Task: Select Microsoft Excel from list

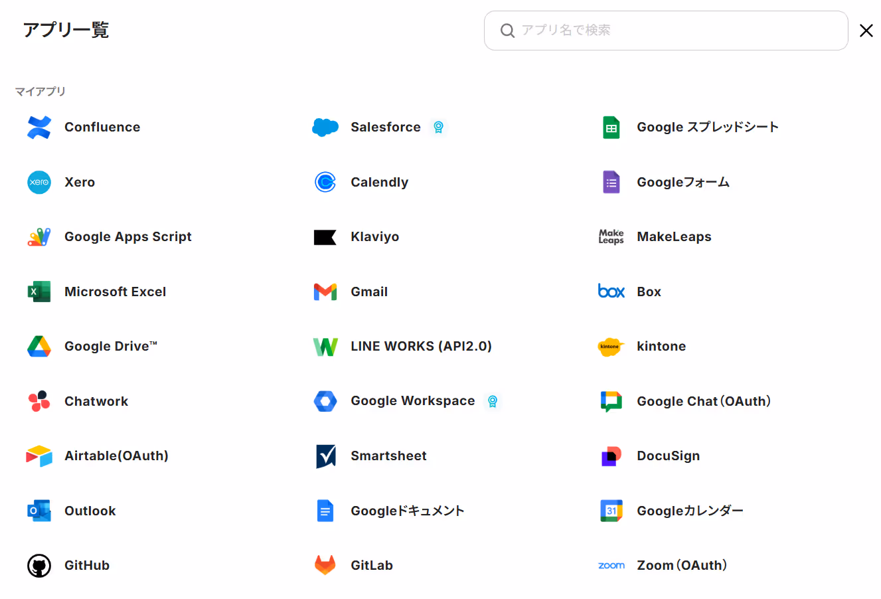Action: [x=116, y=292]
